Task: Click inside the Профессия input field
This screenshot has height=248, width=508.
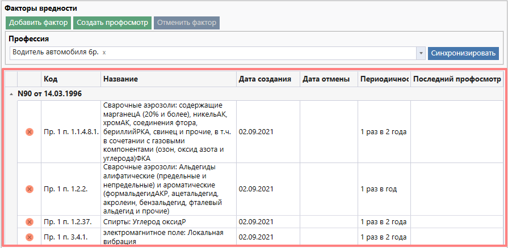Action: pos(255,53)
